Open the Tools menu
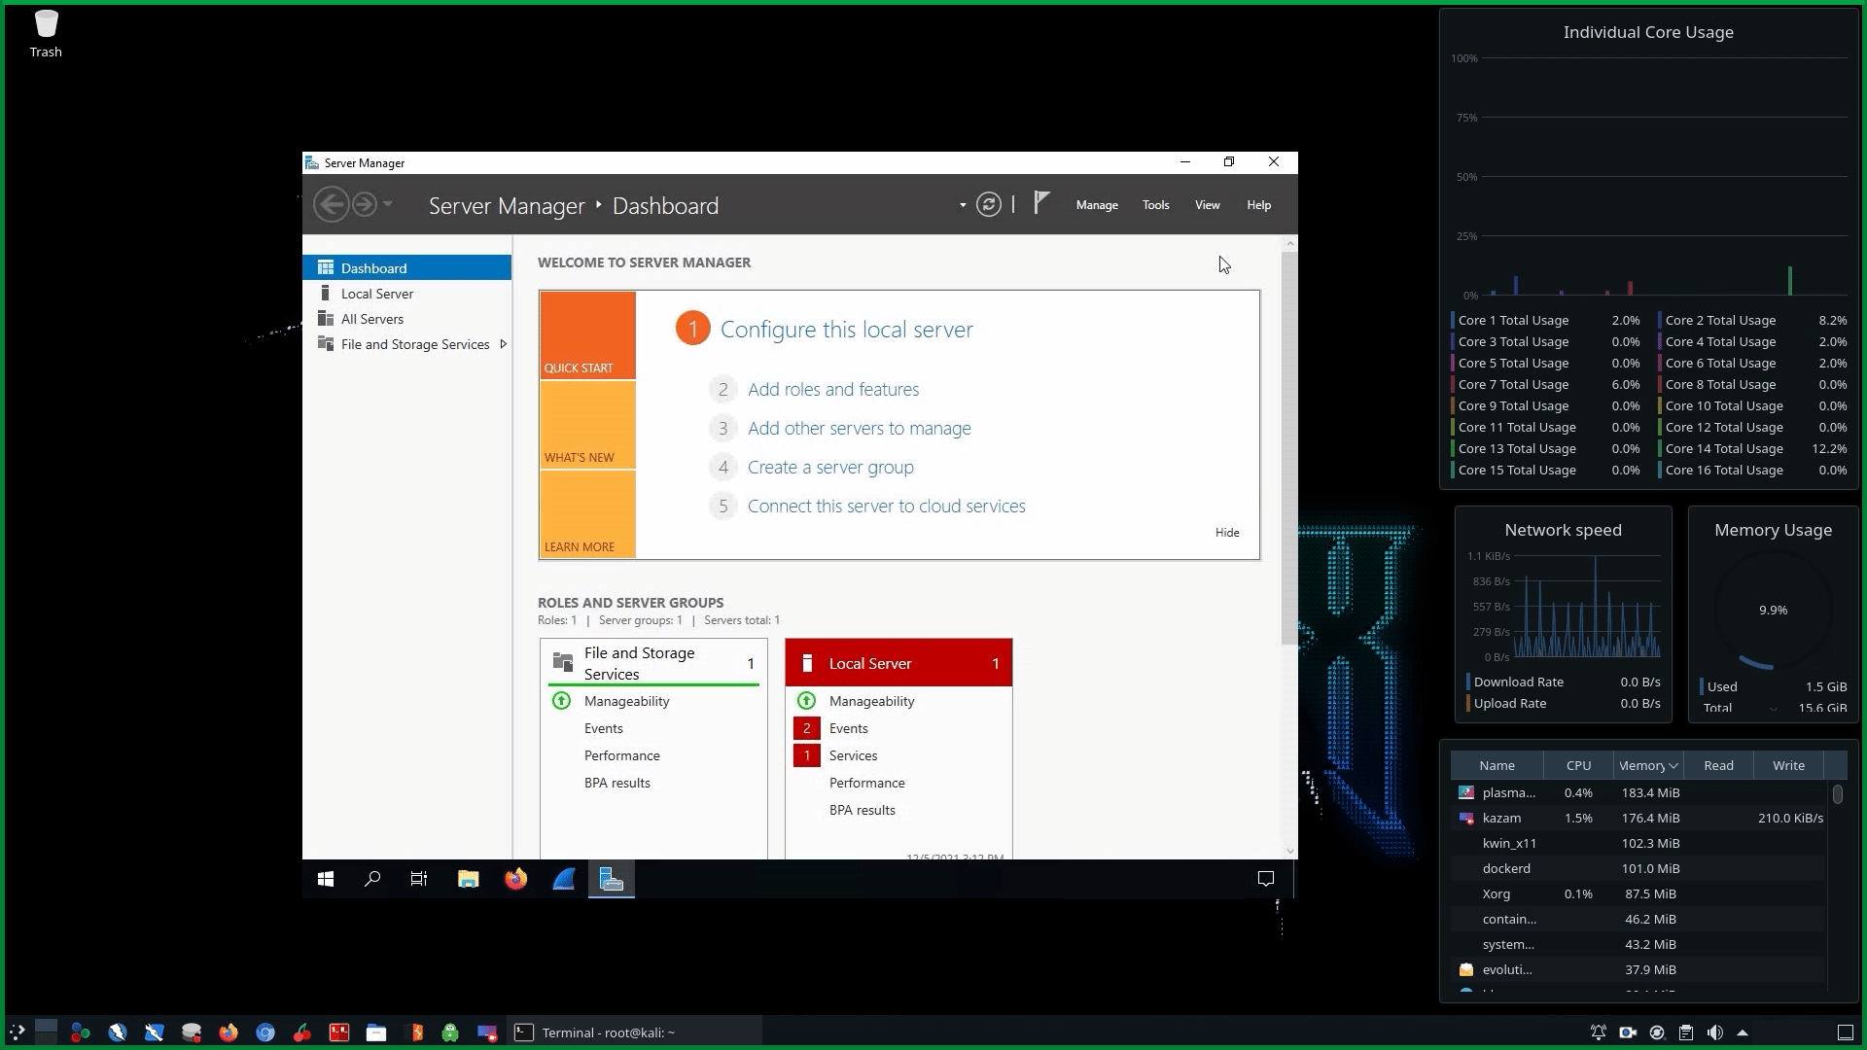This screenshot has width=1867, height=1050. (1155, 205)
